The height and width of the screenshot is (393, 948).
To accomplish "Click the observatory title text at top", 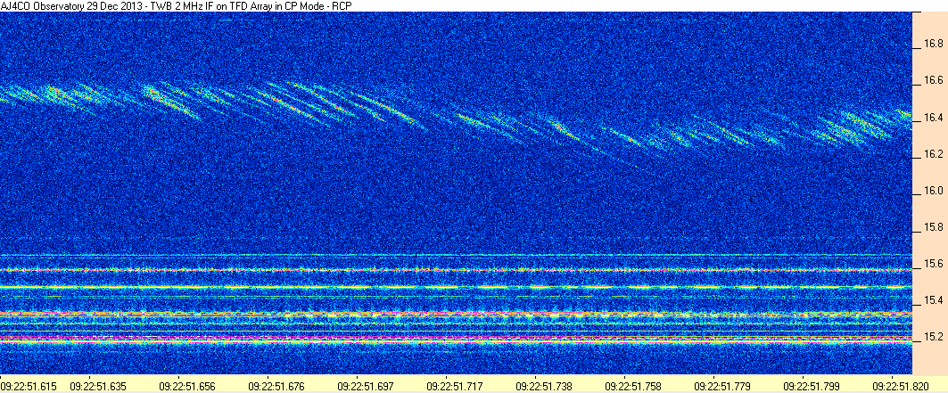I will click(176, 5).
